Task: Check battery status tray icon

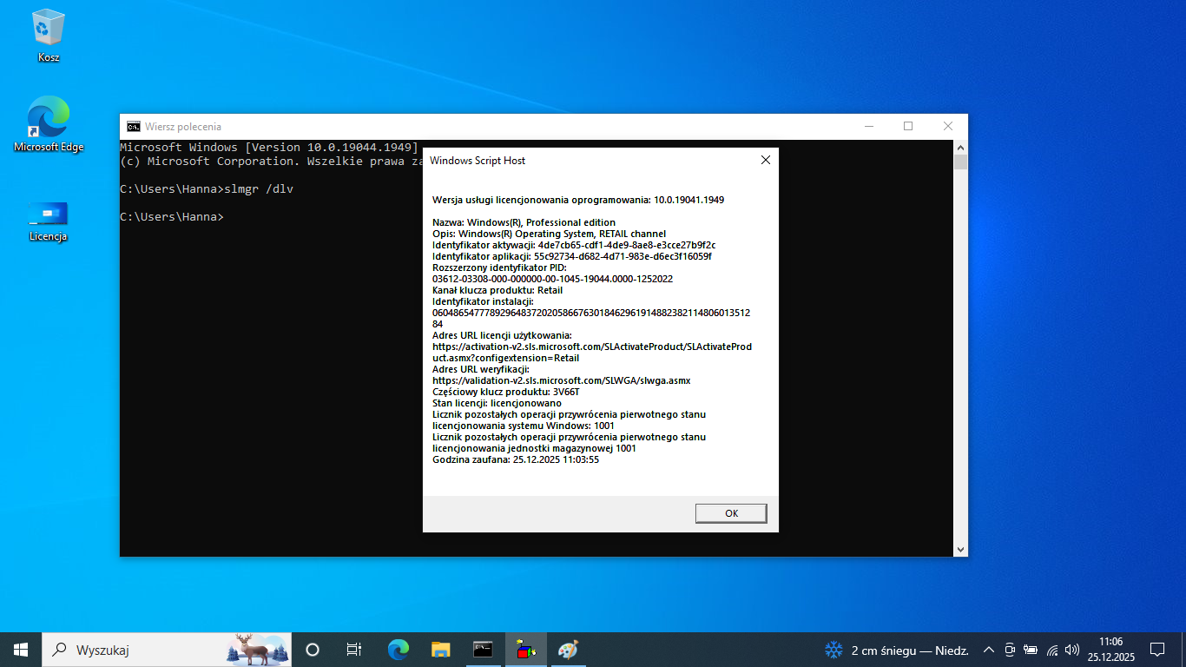Action: coord(1031,650)
